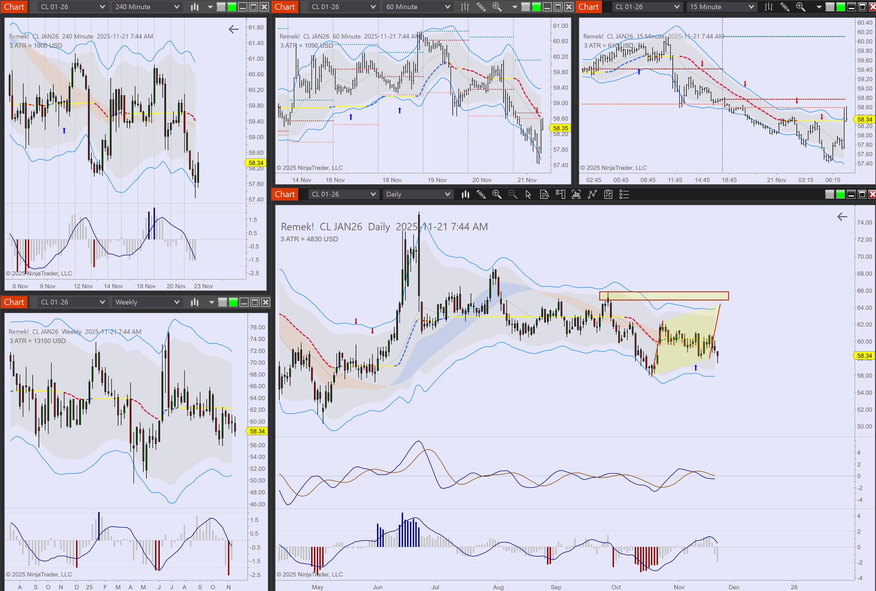
Task: Select Chart tab of 15 Minute window
Action: tap(588, 7)
